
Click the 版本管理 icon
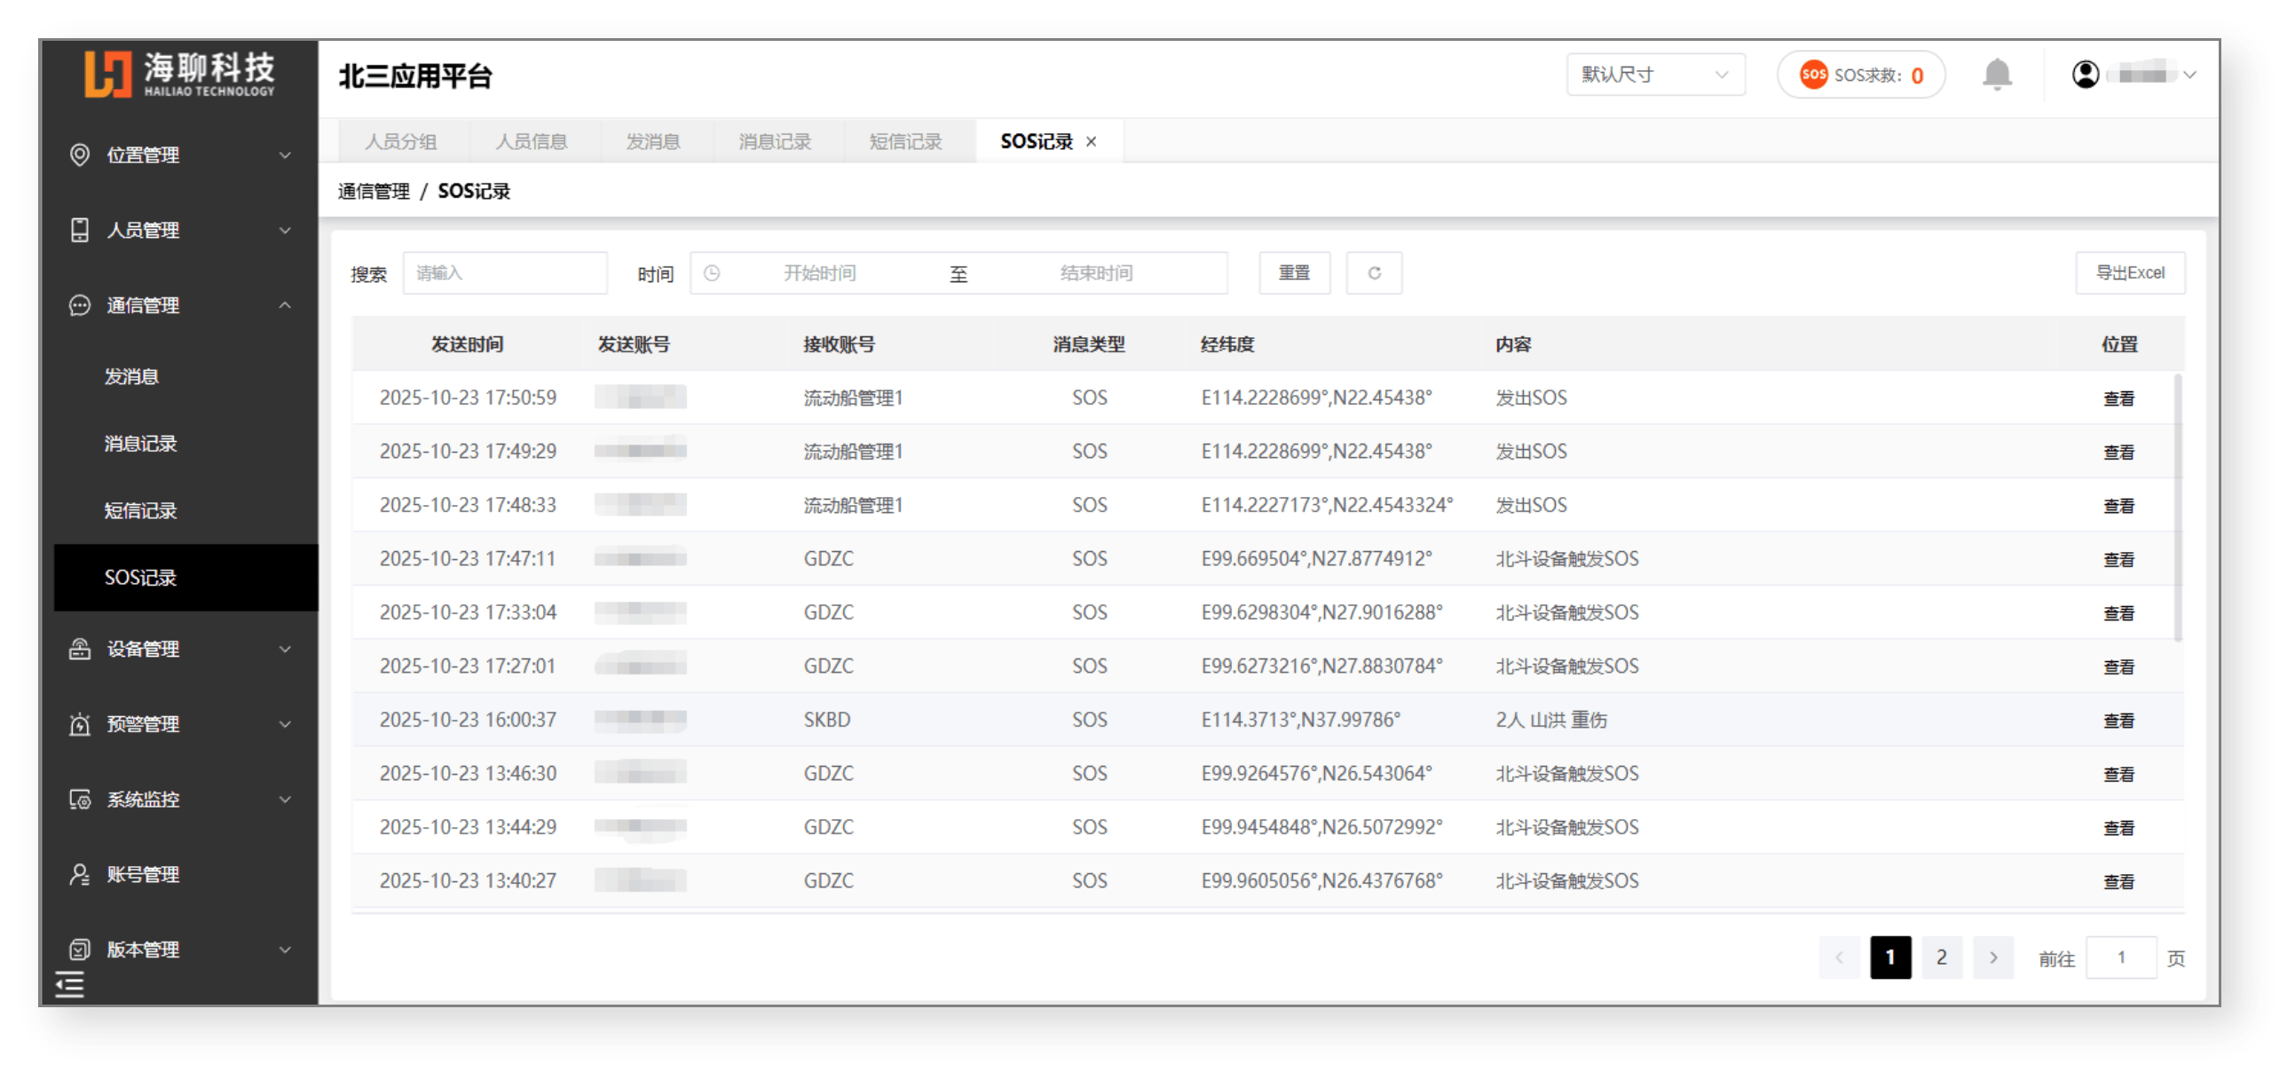pos(79,949)
